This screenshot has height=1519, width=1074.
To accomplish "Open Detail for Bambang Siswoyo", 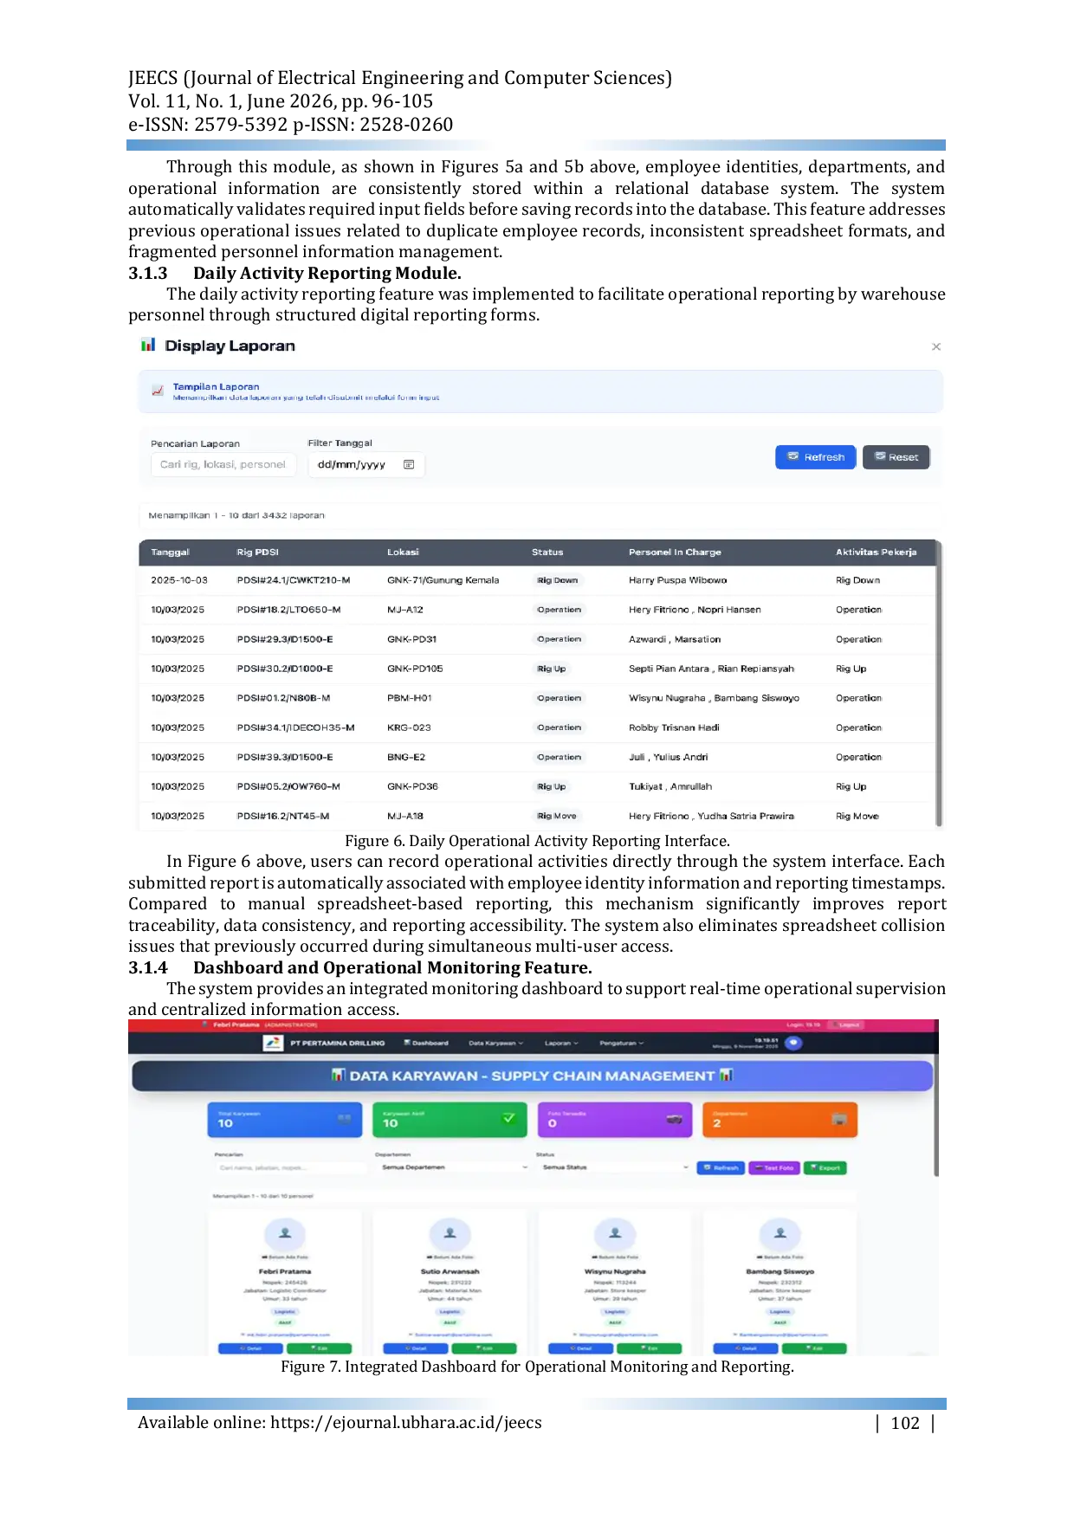I will 746,1348.
